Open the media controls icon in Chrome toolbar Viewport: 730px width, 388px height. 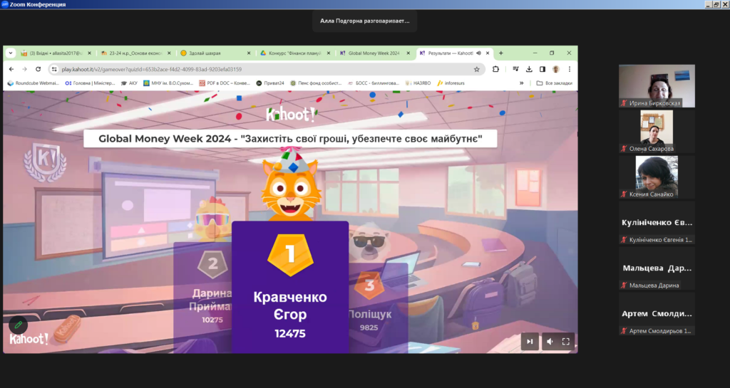(x=515, y=69)
